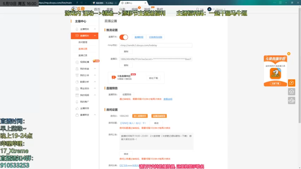This screenshot has height=169, width=301.
Task: Click the page vertical scrollbar
Action: [x=299, y=65]
